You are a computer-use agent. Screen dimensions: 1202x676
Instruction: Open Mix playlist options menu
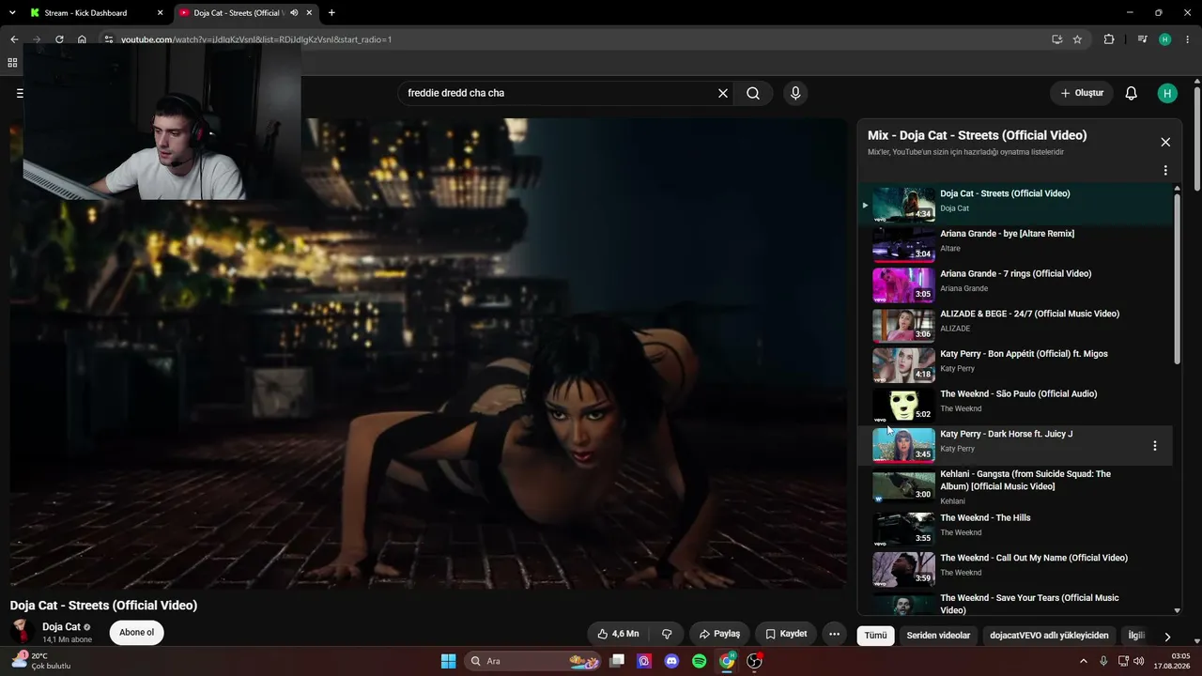point(1165,171)
